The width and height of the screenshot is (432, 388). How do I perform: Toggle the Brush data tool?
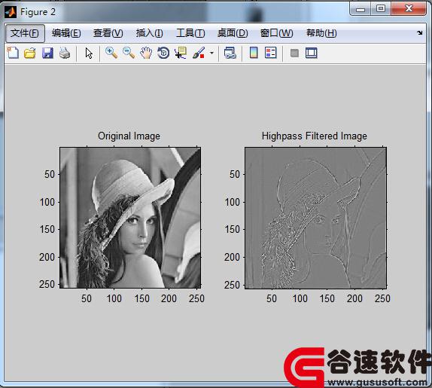pos(199,53)
